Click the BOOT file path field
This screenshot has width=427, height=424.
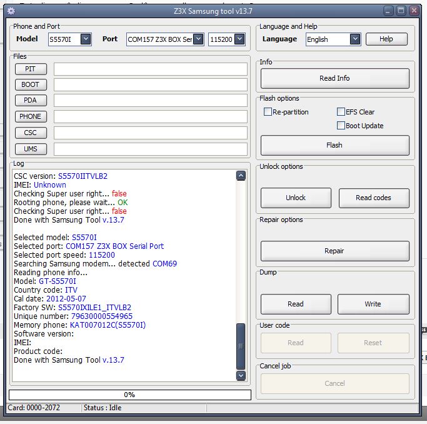point(150,84)
